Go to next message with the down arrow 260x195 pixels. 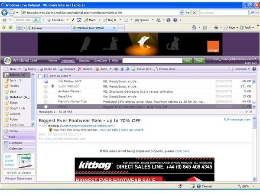tap(128, 69)
